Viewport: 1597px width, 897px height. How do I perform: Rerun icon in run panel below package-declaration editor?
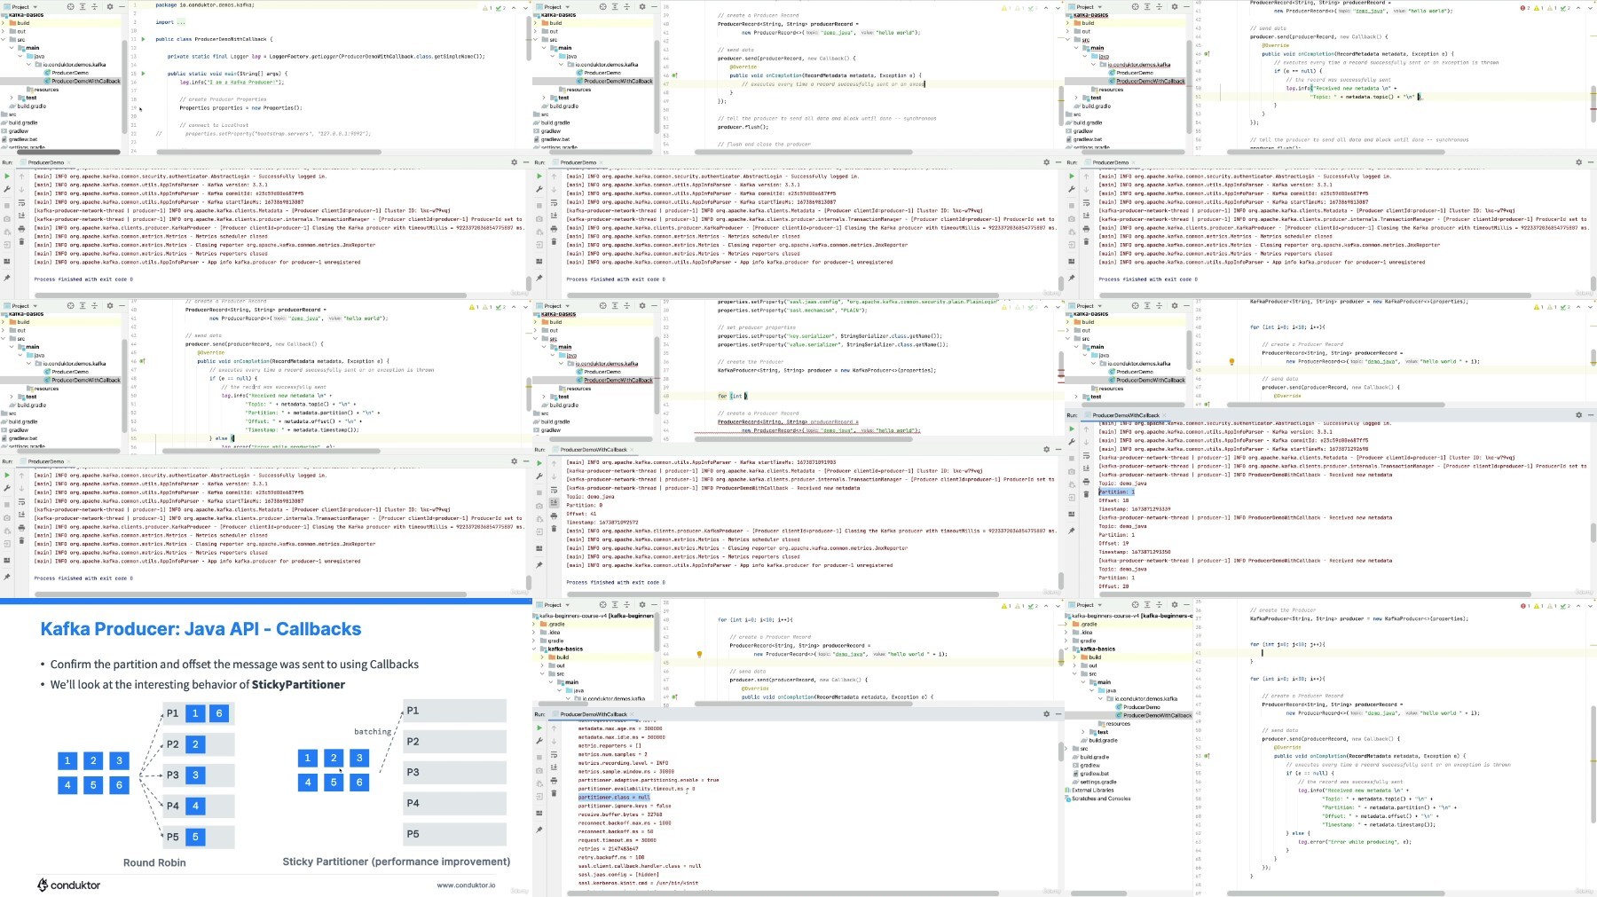7,176
